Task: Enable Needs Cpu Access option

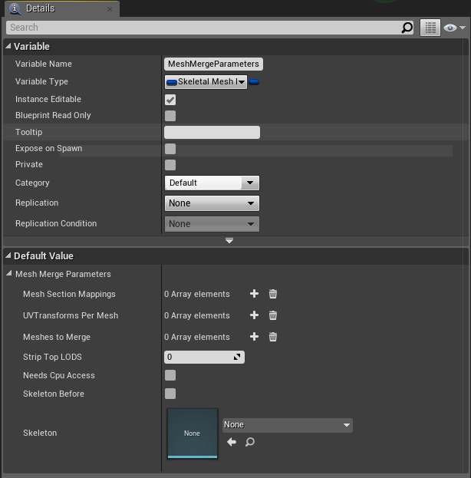Action: click(x=170, y=375)
